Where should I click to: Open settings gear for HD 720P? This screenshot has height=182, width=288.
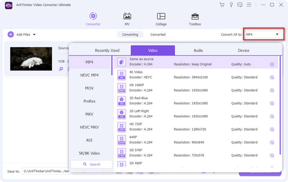coord(272,129)
